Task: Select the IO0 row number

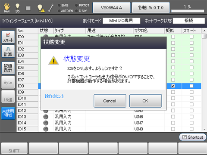Action: (x=28, y=37)
